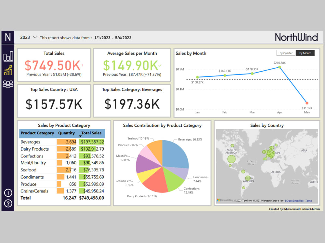
Task: Click the Beverages row in the product table
Action: pyautogui.click(x=39, y=142)
